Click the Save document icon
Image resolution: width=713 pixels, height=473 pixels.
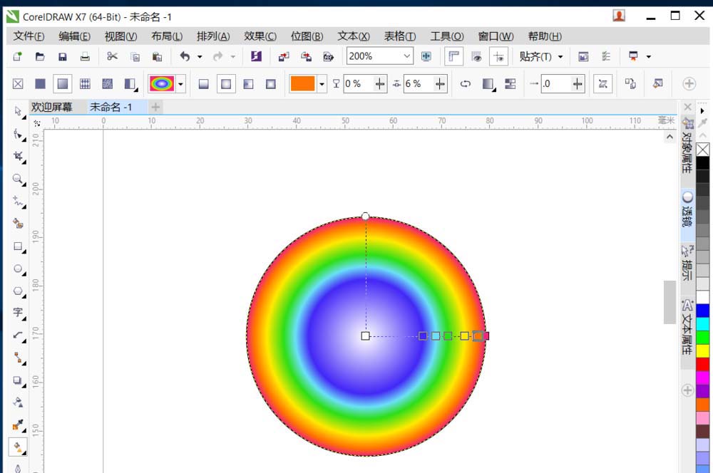pos(63,56)
